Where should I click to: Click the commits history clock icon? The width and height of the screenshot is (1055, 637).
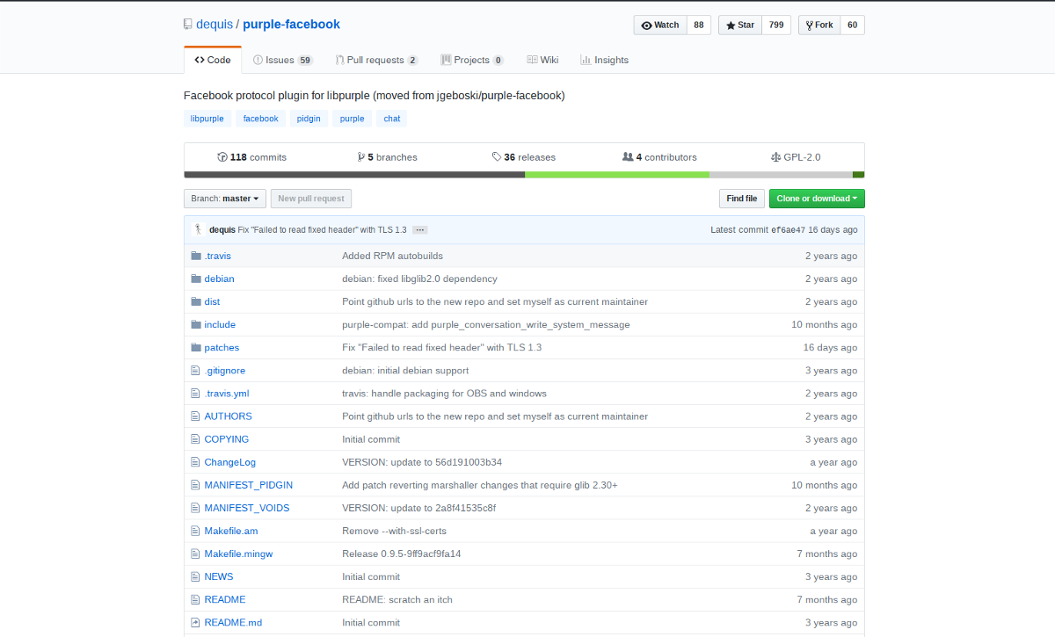tap(222, 157)
